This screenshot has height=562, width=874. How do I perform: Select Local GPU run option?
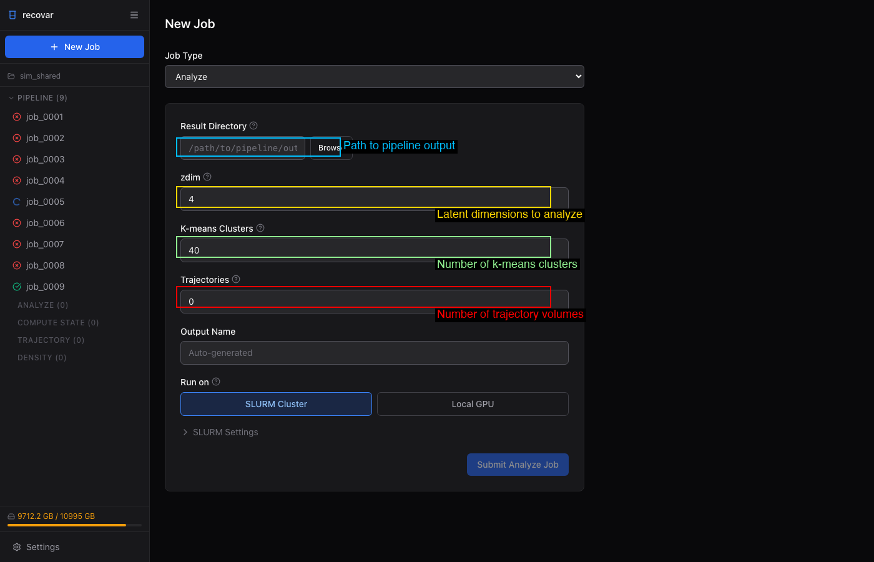(x=473, y=404)
